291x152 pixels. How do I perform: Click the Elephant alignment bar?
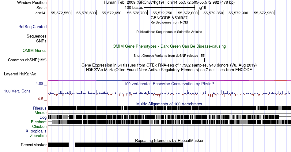click(x=171, y=122)
